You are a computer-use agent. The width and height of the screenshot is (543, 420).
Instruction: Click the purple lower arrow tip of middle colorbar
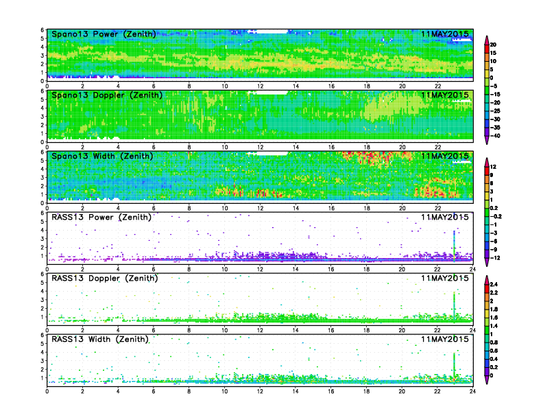tap(487, 263)
